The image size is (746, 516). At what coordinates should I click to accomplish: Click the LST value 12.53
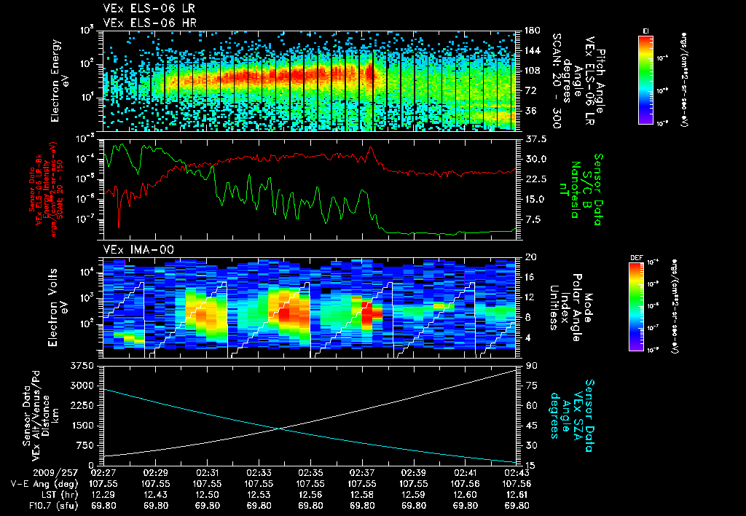click(259, 495)
